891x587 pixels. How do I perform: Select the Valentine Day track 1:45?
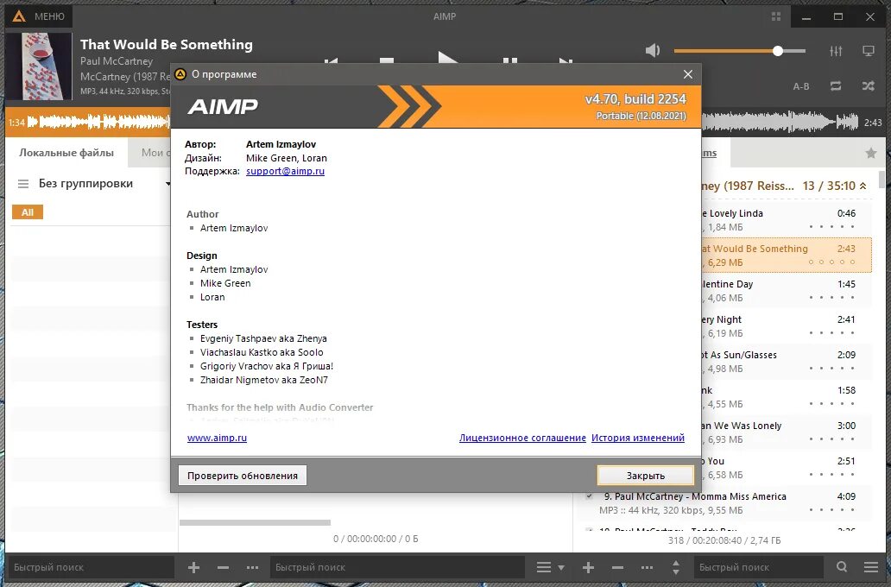tap(787, 290)
